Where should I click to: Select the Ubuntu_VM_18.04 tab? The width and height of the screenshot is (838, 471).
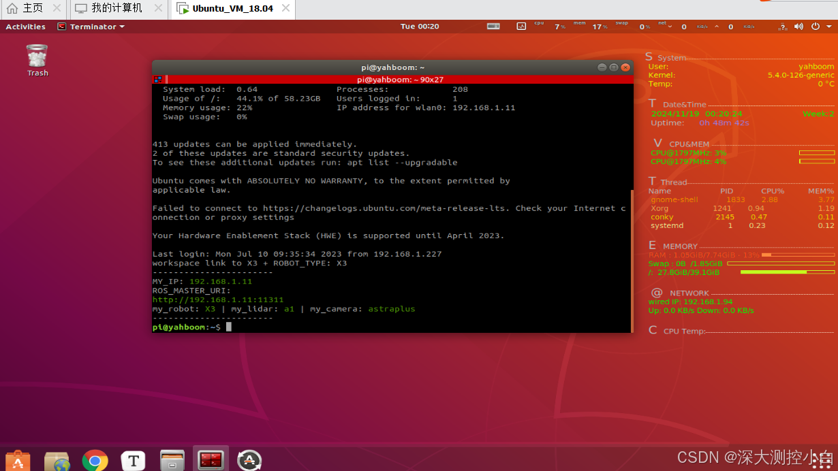click(233, 9)
